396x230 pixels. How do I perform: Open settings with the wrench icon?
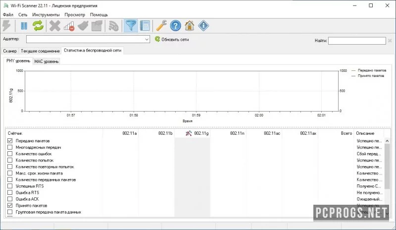pos(161,26)
